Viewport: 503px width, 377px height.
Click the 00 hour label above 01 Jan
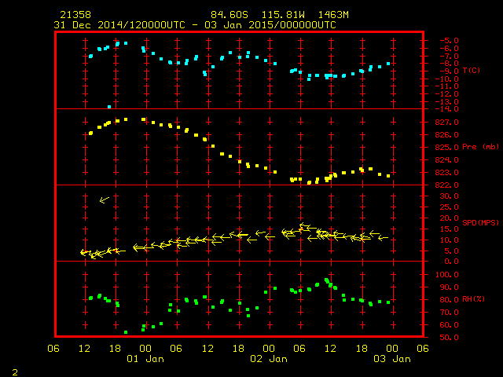point(145,349)
